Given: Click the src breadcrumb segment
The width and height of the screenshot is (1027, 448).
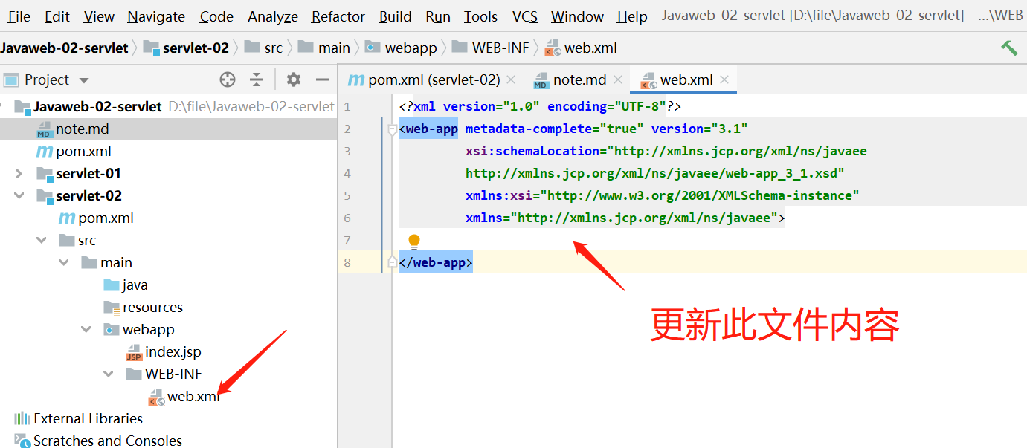Looking at the screenshot, I should tap(263, 48).
